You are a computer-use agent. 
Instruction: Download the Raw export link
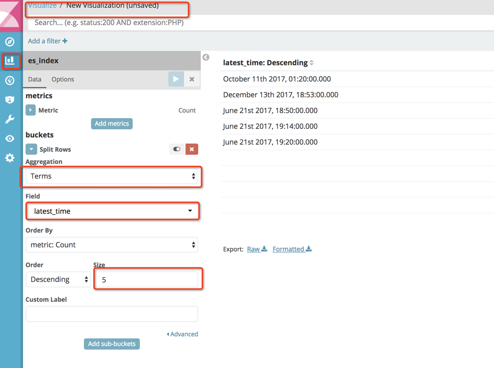click(x=257, y=249)
